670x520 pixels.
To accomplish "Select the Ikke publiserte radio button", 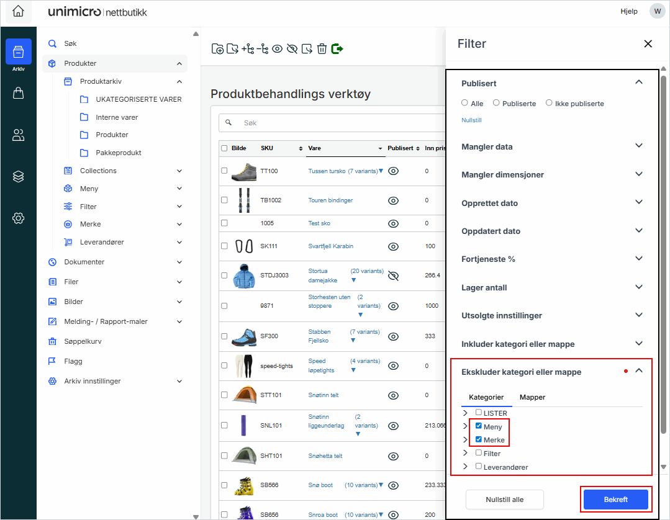I will (549, 103).
